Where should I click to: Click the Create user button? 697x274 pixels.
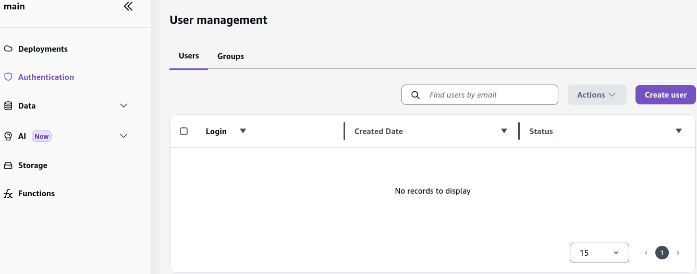tap(666, 95)
